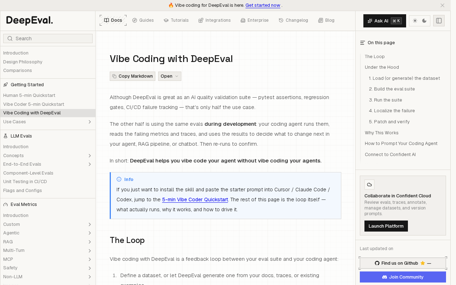The width and height of the screenshot is (456, 285).
Task: Expand End-to-End Evals chevron
Action: pos(90,164)
